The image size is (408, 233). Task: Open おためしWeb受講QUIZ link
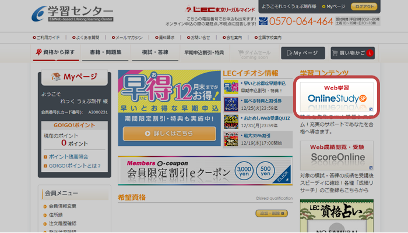pos(267,119)
